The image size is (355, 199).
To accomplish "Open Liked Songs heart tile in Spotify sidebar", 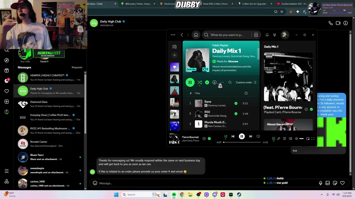I will tap(174, 67).
